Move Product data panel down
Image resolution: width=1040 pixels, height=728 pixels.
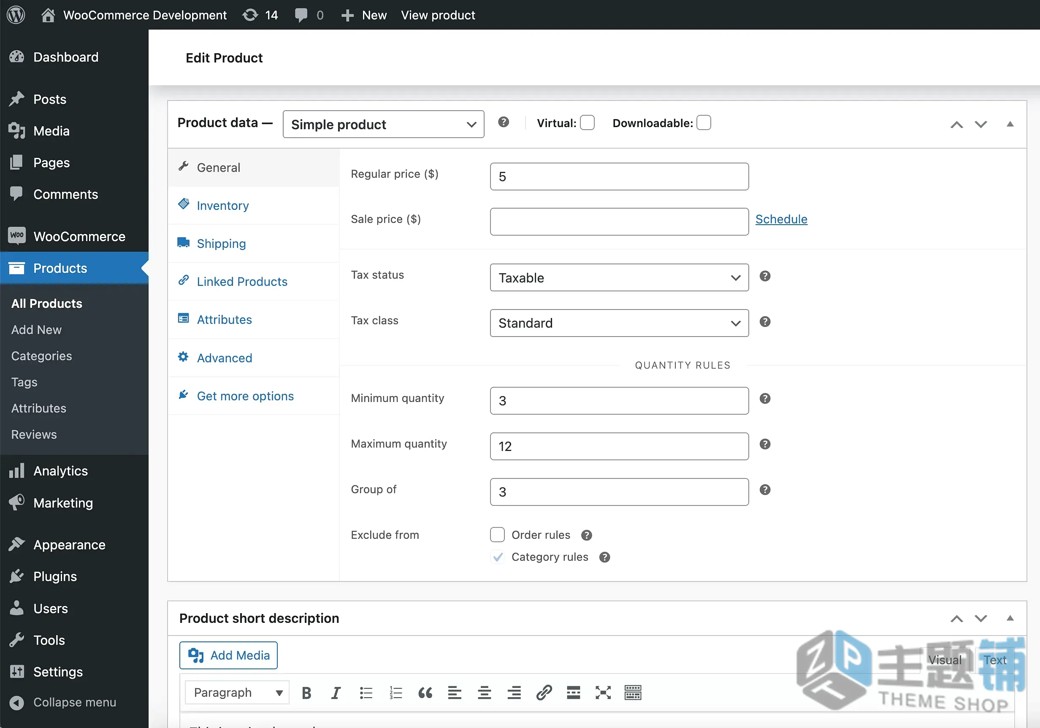980,124
